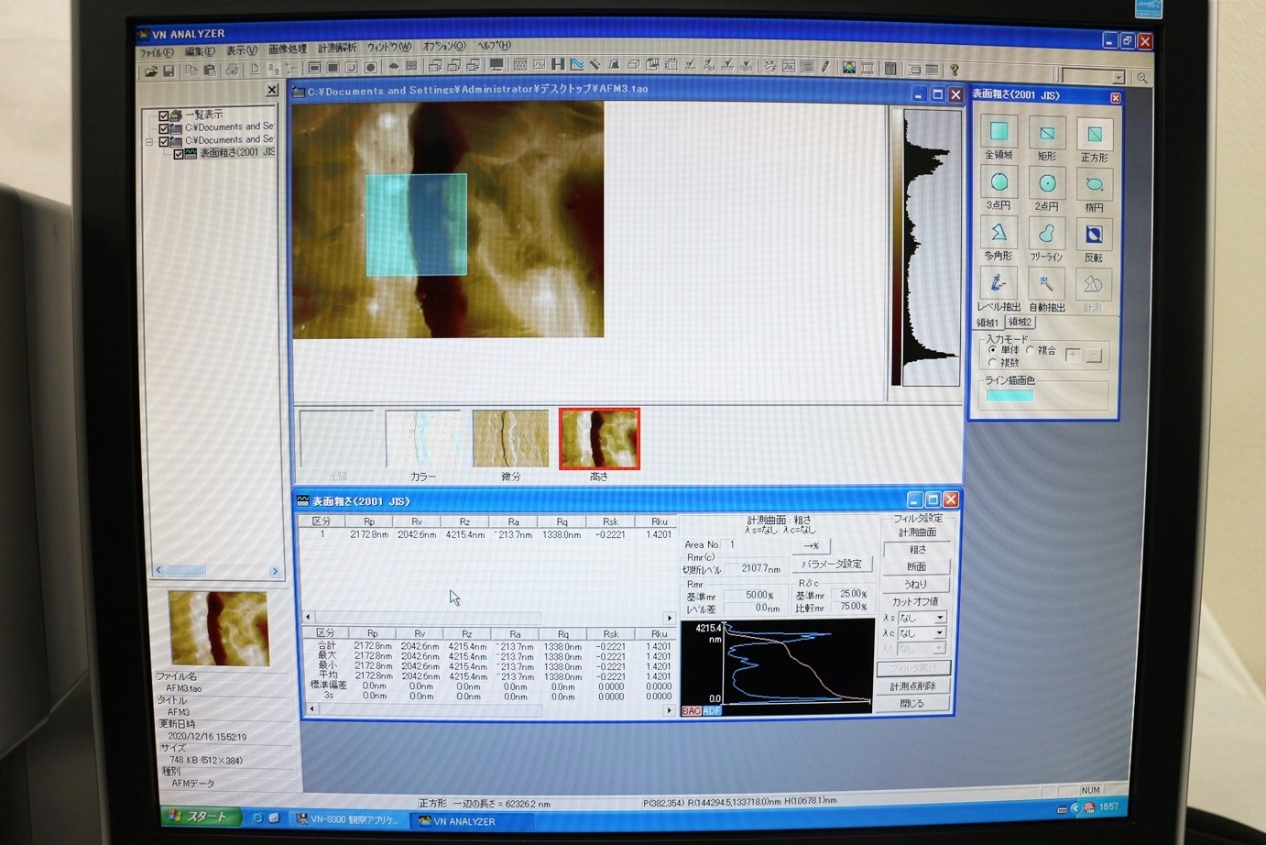Choose the 3点円 three-point circle tool
1266x845 pixels.
click(999, 182)
